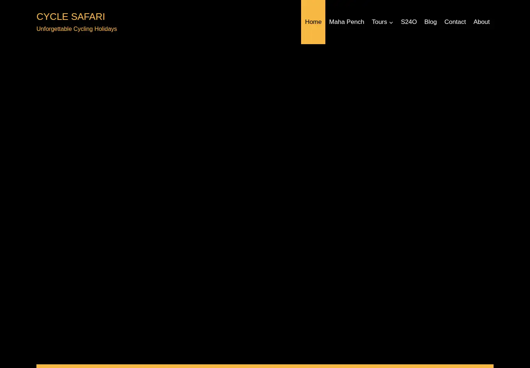The image size is (530, 368).
Task: Go to the Home menu item
Action: coord(313,22)
